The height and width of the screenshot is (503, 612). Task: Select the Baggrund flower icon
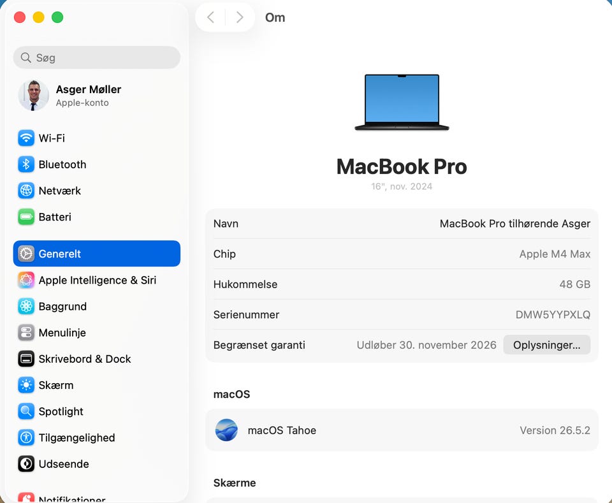(26, 307)
